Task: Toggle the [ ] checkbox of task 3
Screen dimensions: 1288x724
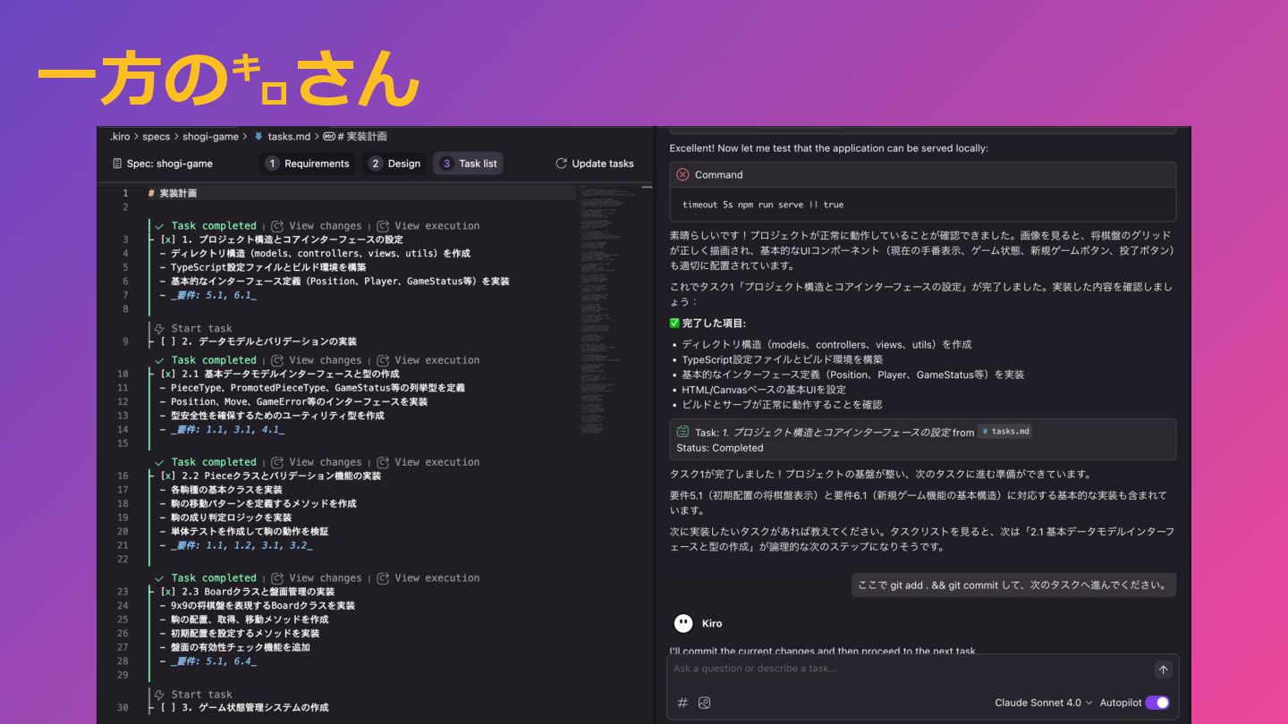Action: coord(168,707)
